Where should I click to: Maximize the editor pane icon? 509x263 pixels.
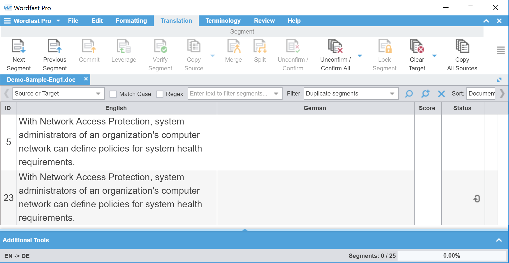coord(499,80)
